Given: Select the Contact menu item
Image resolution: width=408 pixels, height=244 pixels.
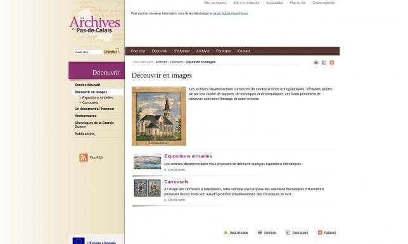Looking at the screenshot, I should [x=244, y=51].
